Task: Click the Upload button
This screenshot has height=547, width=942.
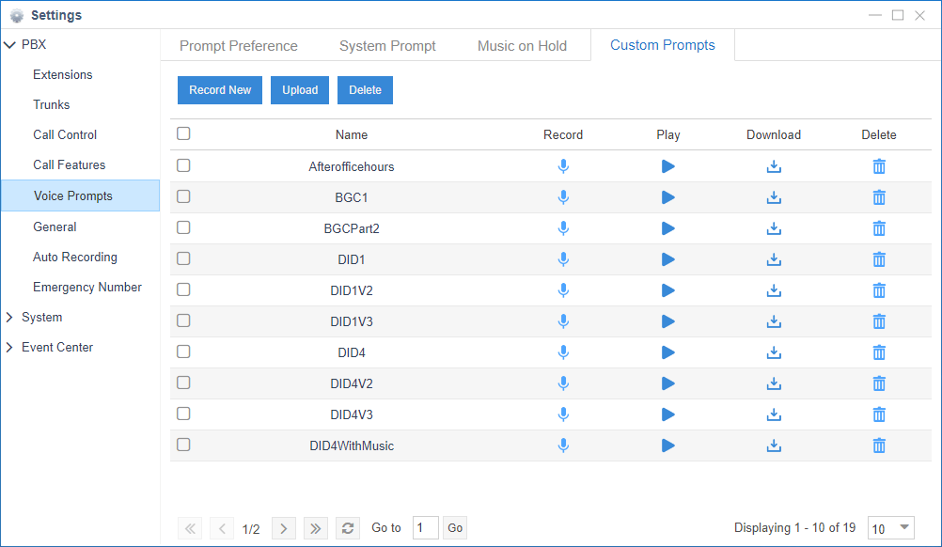Action: tap(300, 90)
